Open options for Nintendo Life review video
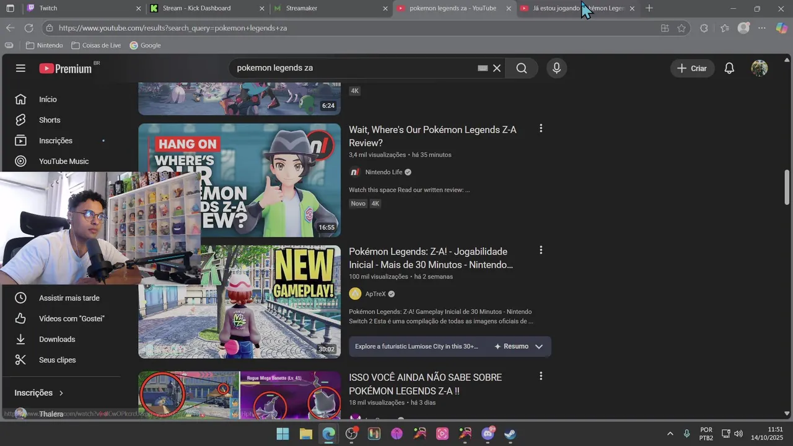Viewport: 793px width, 446px height. click(x=541, y=128)
